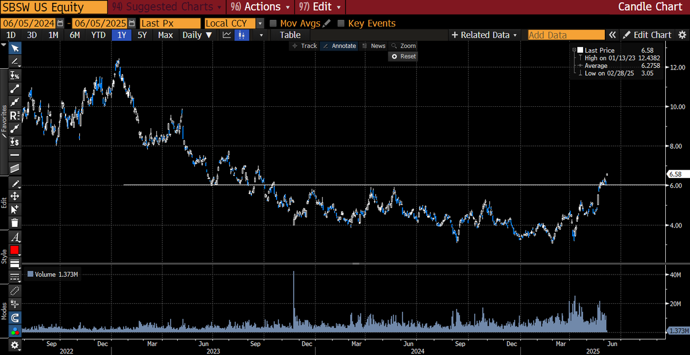Select the YTD range tab
The width and height of the screenshot is (690, 355).
pos(98,35)
